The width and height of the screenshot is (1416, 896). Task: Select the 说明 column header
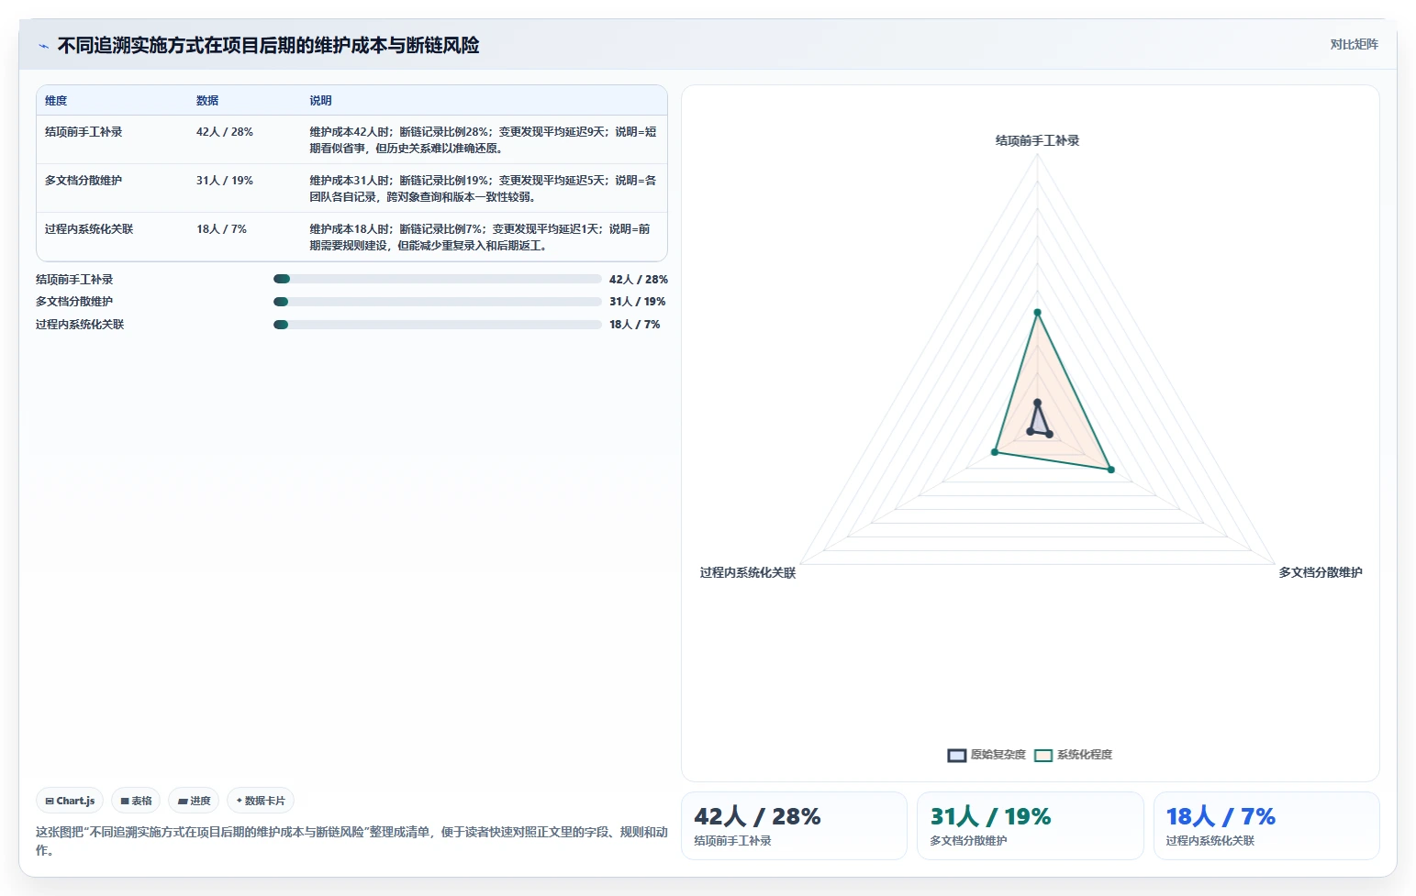[320, 101]
